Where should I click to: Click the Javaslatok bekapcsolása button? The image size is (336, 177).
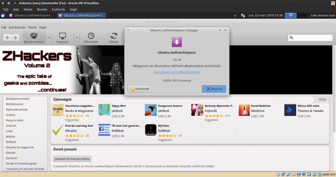point(72,159)
